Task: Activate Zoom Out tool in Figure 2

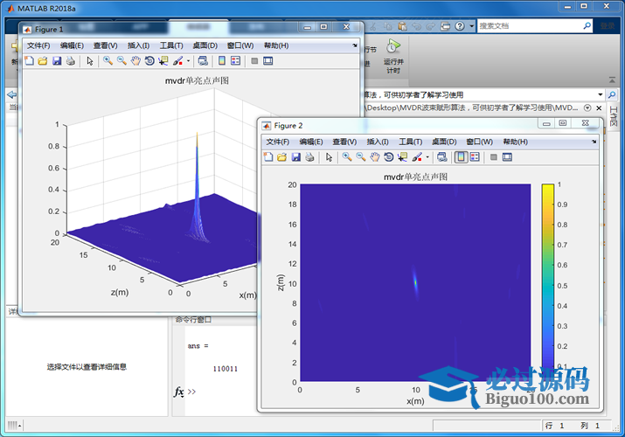Action: (x=361, y=157)
